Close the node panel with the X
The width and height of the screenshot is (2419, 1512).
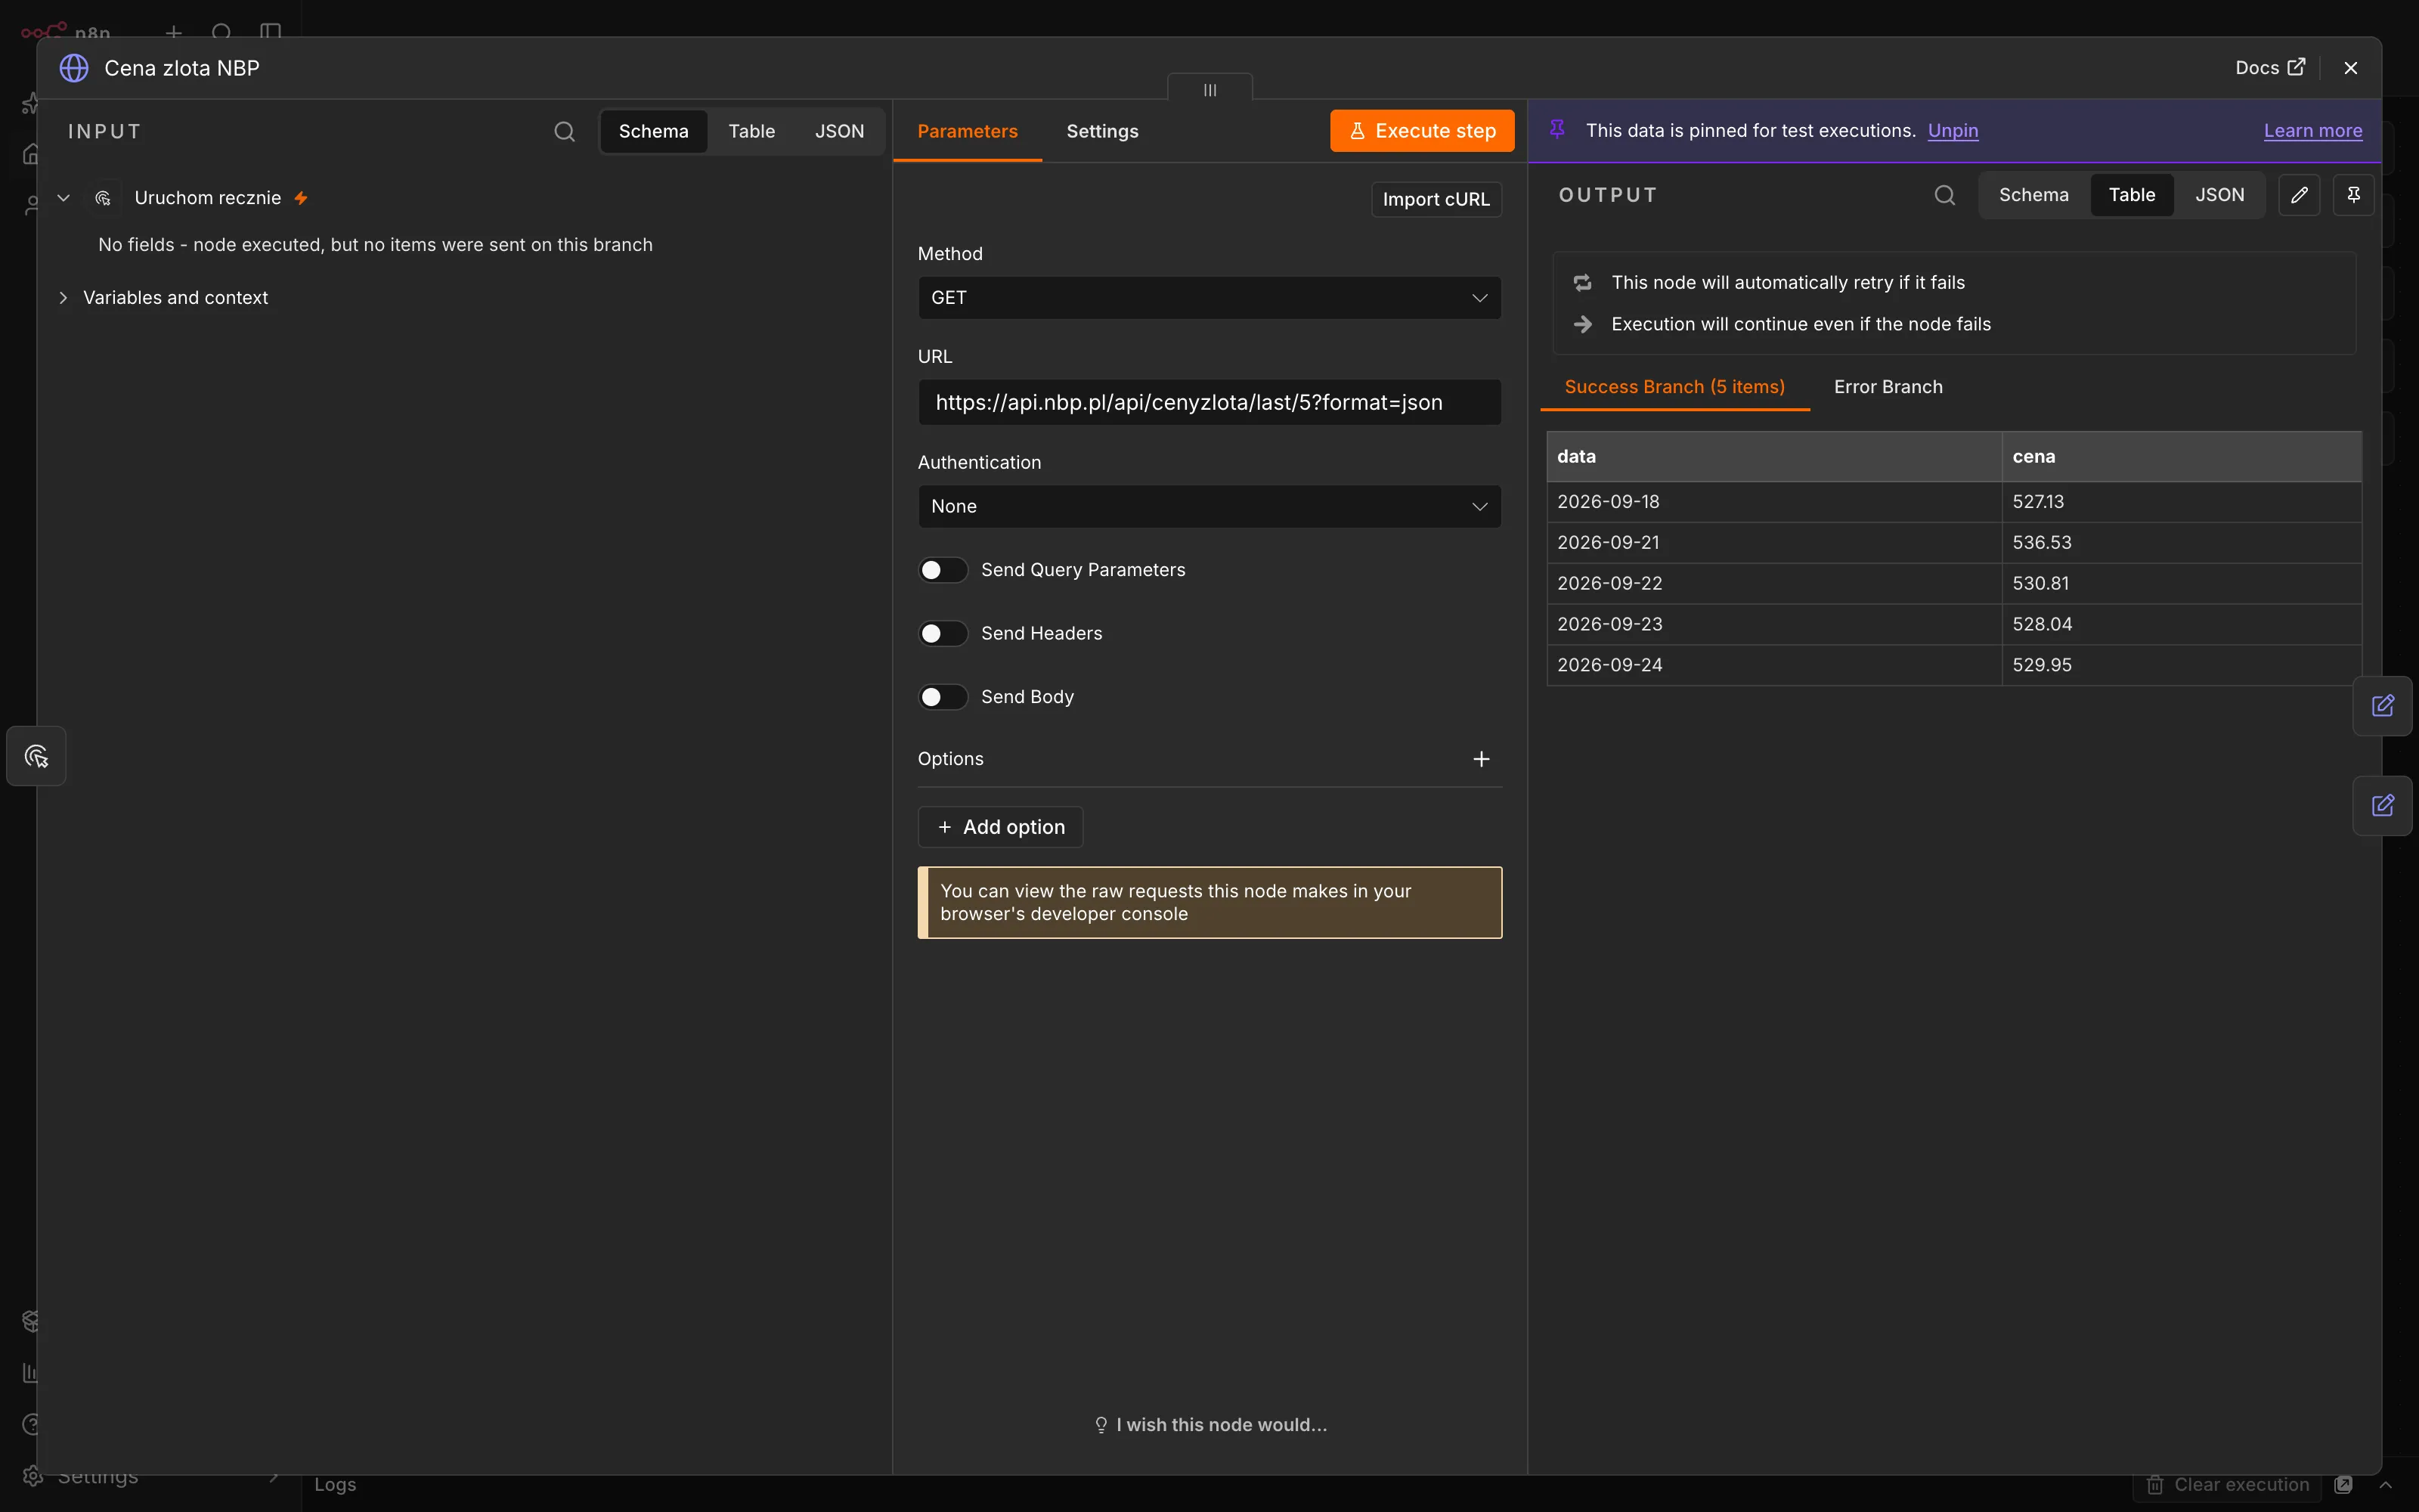point(2351,68)
